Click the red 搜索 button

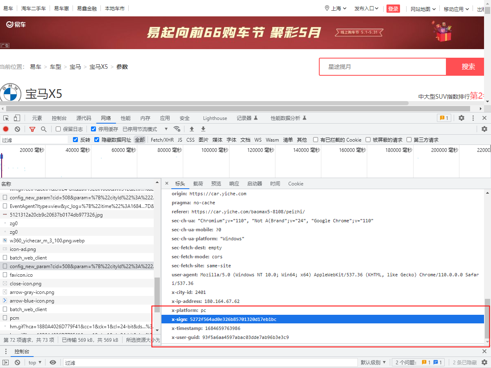tap(465, 67)
